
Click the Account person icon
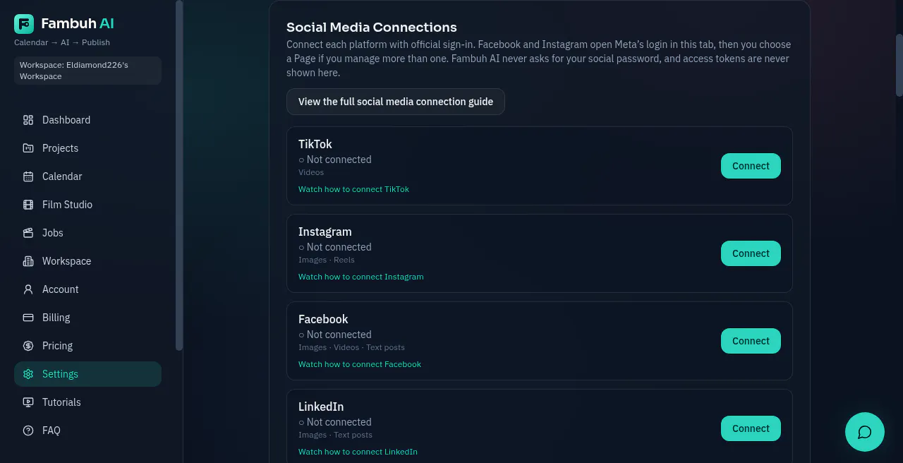pos(28,289)
